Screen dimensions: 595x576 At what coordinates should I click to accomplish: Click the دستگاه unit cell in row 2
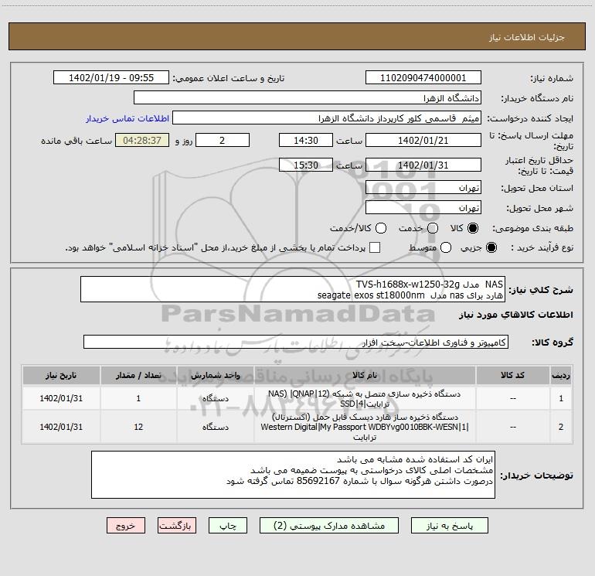coord(215,427)
